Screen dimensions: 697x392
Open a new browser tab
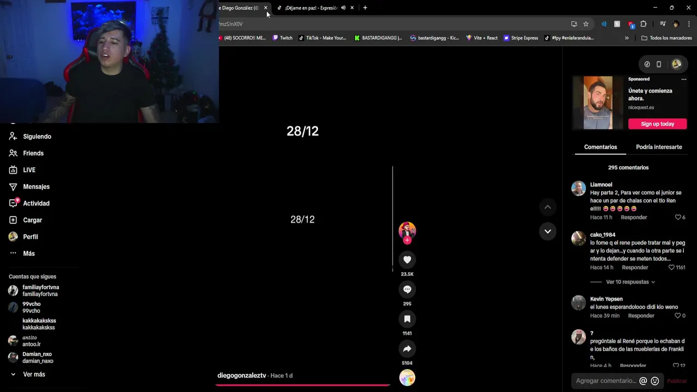tap(365, 8)
